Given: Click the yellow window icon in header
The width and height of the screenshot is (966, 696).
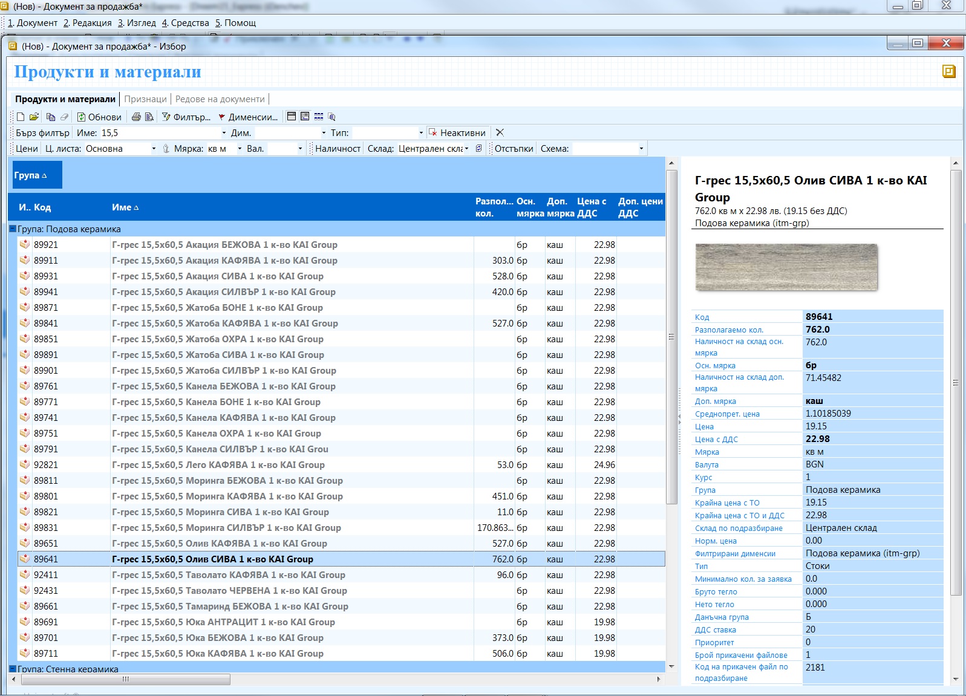Looking at the screenshot, I should click(x=949, y=71).
